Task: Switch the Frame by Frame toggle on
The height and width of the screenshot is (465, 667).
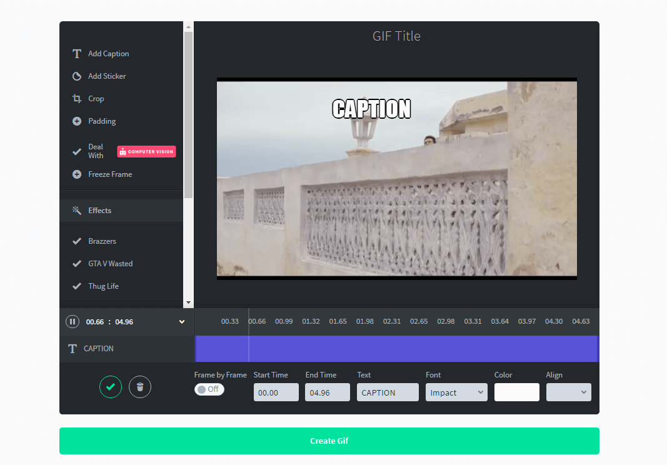Action: (209, 389)
